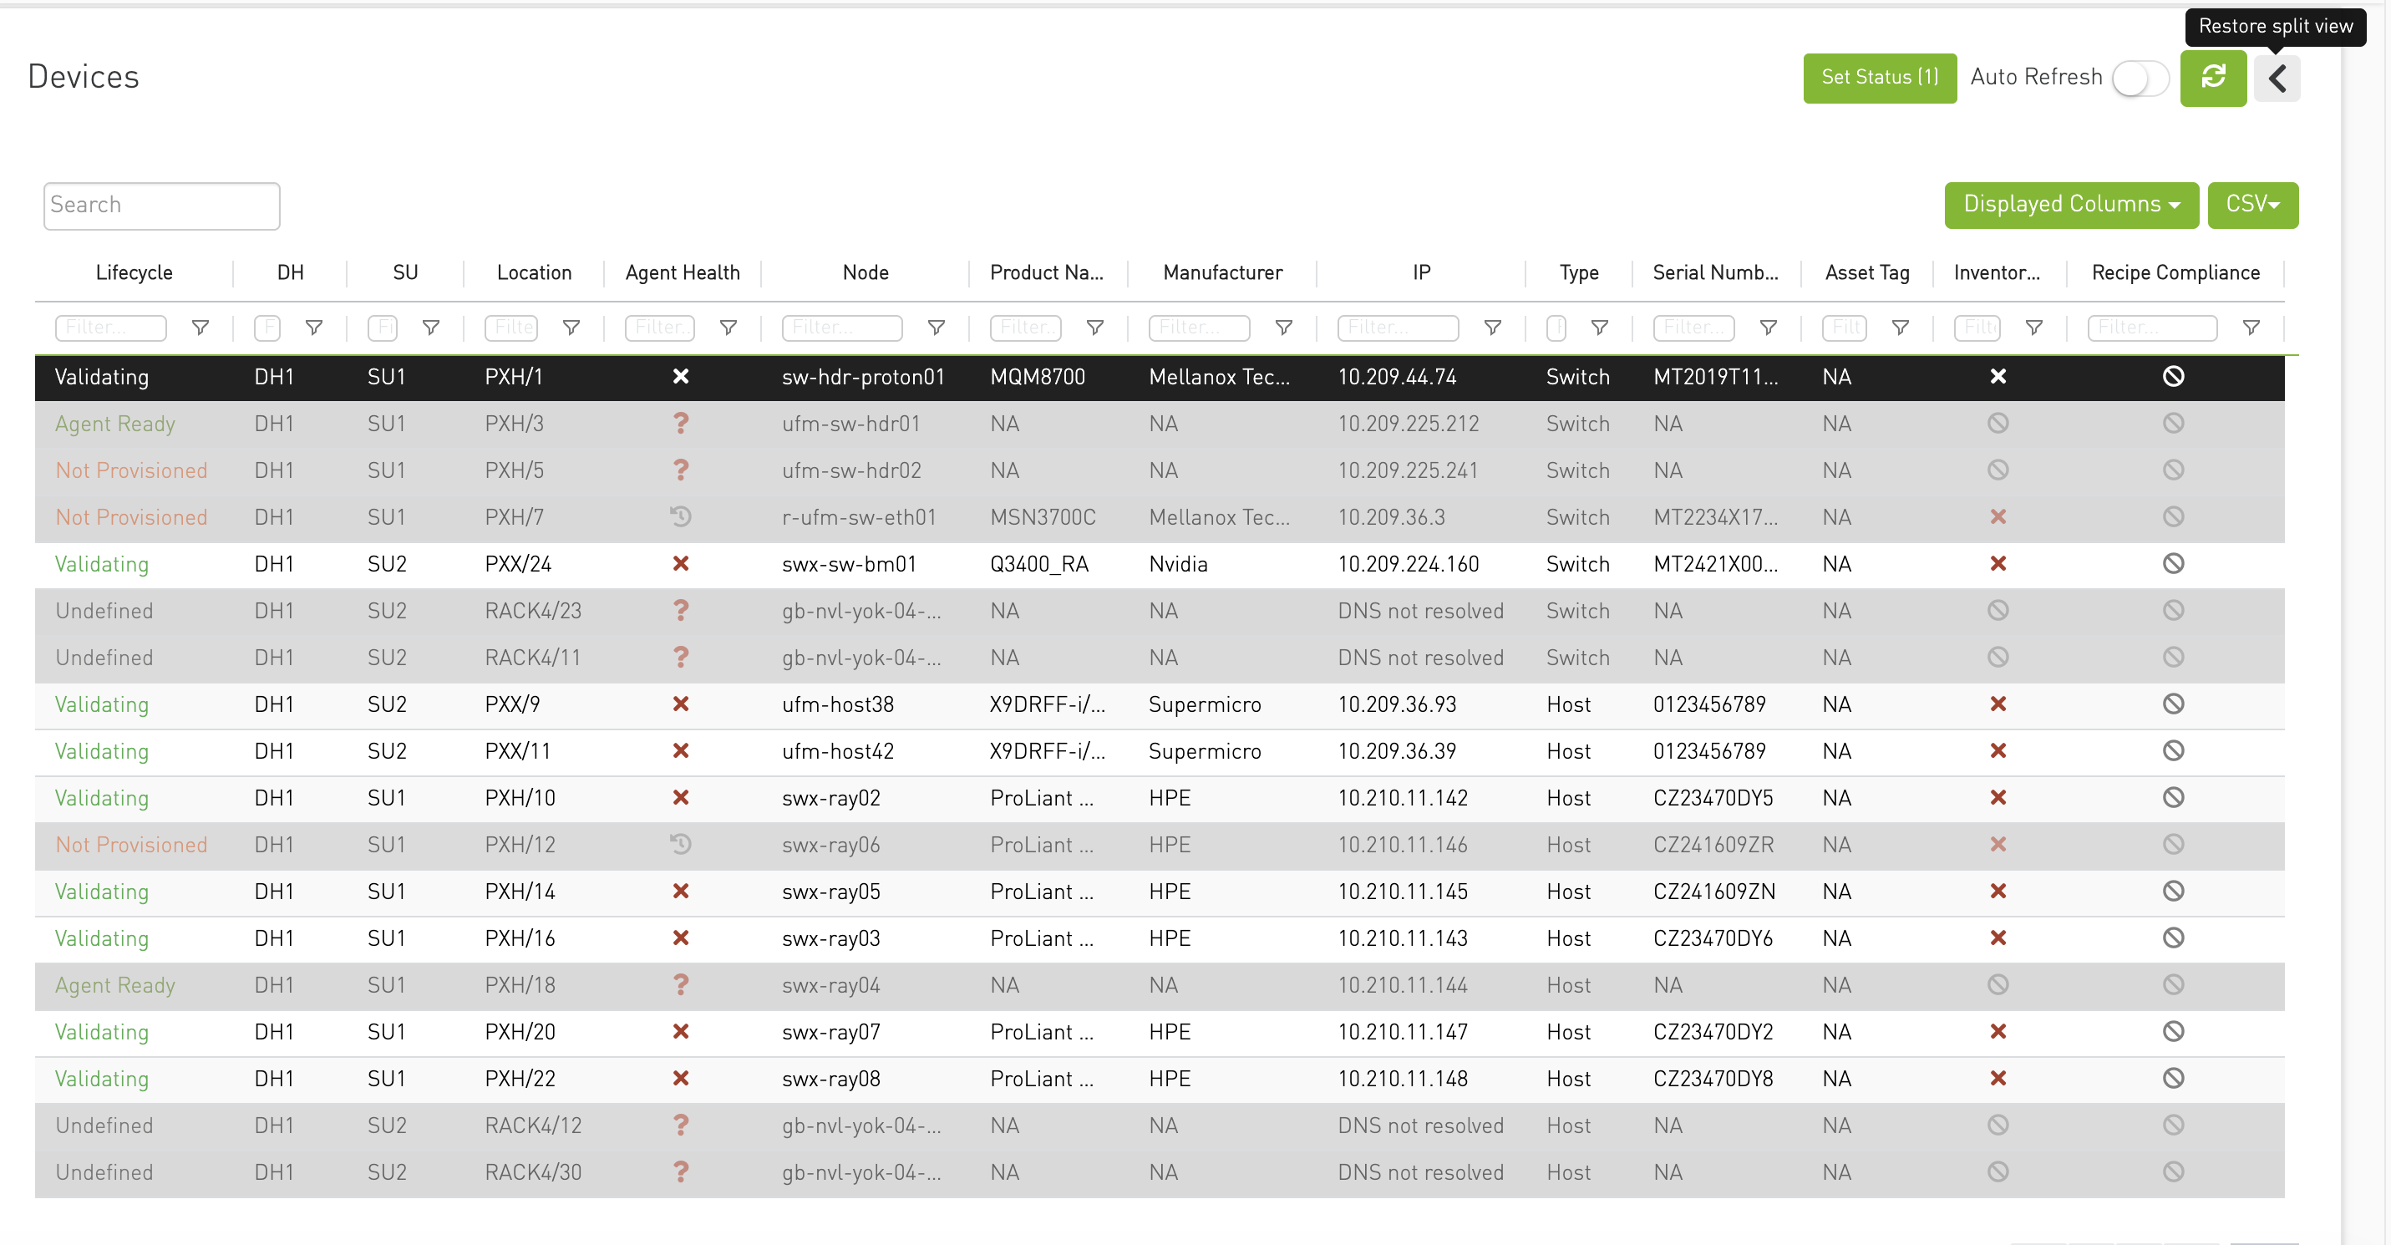Click Agent Ready lifecycle for swx-ray04
The image size is (2391, 1245).
pyautogui.click(x=115, y=985)
